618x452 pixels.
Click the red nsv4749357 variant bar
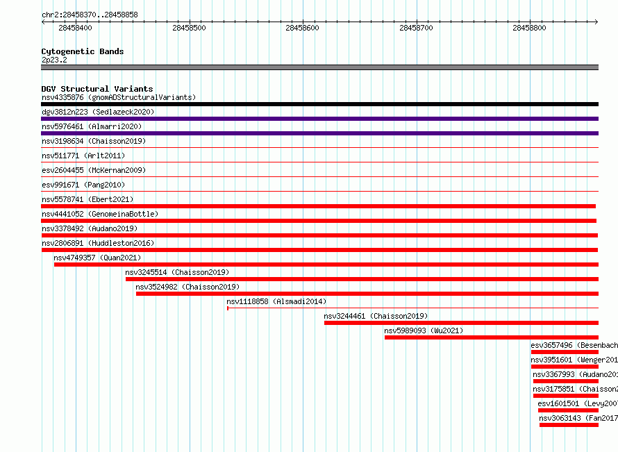(x=326, y=265)
